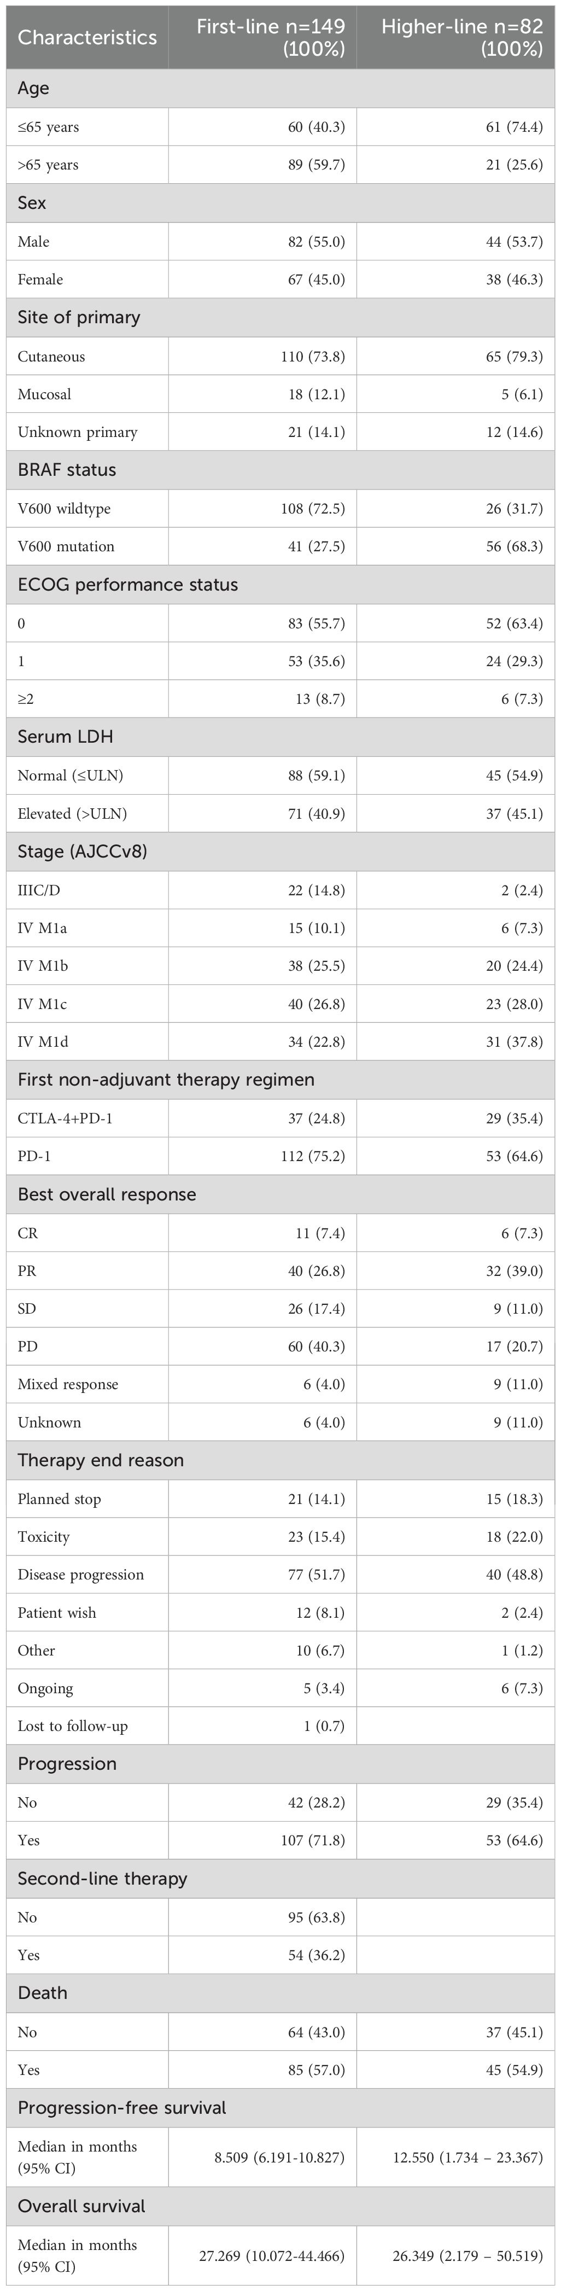The image size is (561, 2291).
Task: Click the Second-line therapy section heading
Action: click(x=102, y=1878)
